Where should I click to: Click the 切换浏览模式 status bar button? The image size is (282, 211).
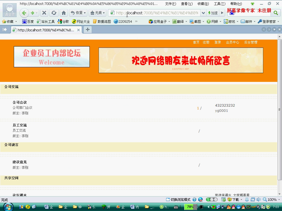[178, 199]
